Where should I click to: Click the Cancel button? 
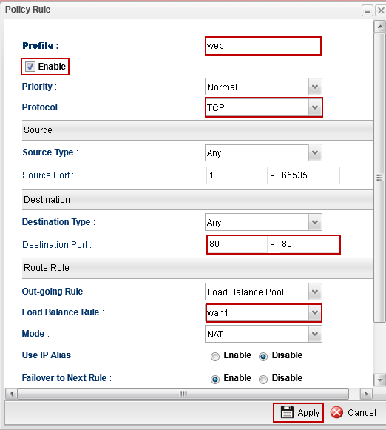coord(353,412)
